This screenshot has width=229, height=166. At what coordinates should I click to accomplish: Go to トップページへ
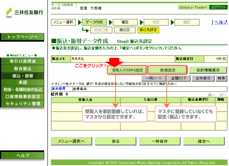click(x=23, y=37)
